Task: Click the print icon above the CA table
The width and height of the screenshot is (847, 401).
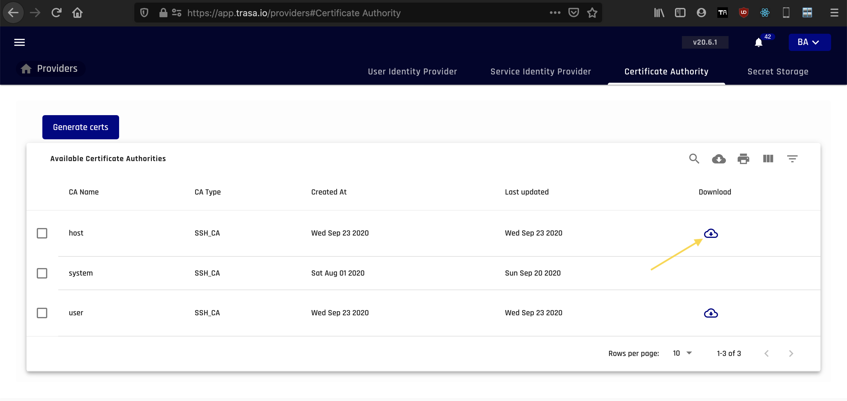Action: (743, 159)
